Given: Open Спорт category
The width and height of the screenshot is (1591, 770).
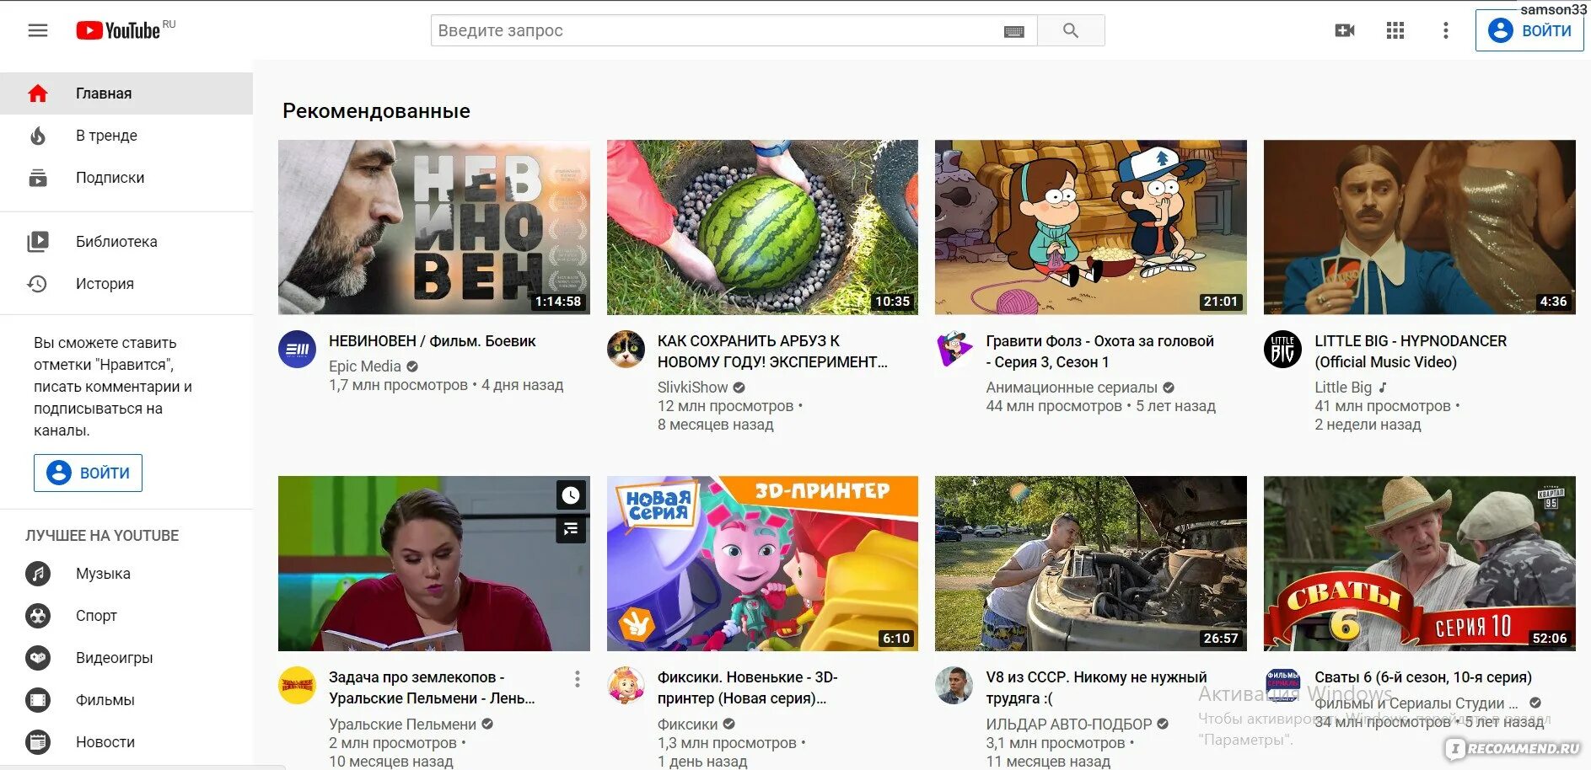Looking at the screenshot, I should tap(126, 616).
